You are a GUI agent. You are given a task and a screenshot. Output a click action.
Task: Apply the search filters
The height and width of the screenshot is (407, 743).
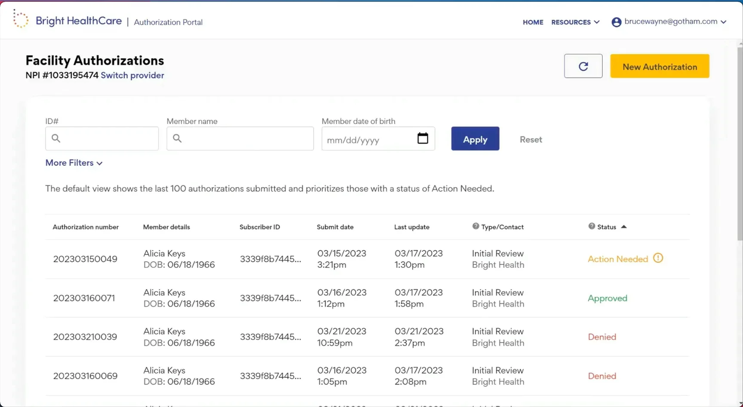coord(475,139)
